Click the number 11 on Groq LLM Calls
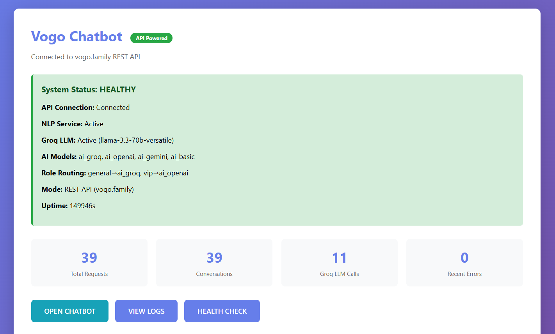The image size is (555, 334). pyautogui.click(x=339, y=257)
